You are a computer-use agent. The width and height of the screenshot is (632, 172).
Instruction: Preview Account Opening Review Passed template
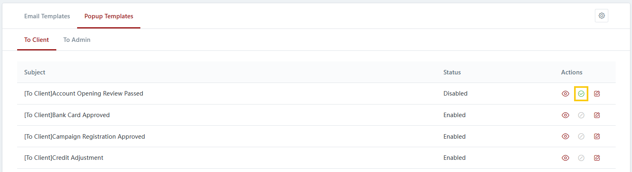(565, 94)
